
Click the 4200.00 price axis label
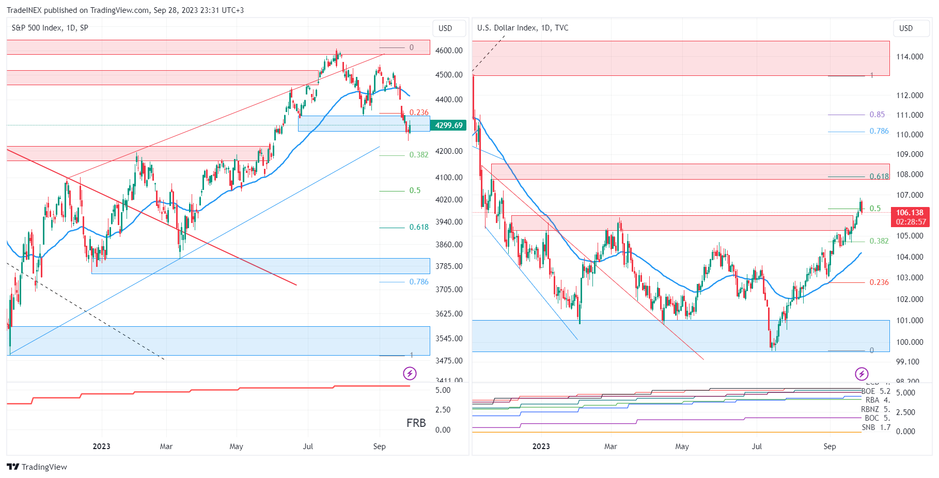pyautogui.click(x=449, y=151)
